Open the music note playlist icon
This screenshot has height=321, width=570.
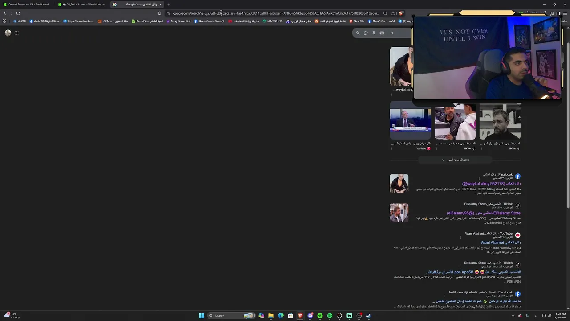point(552,13)
